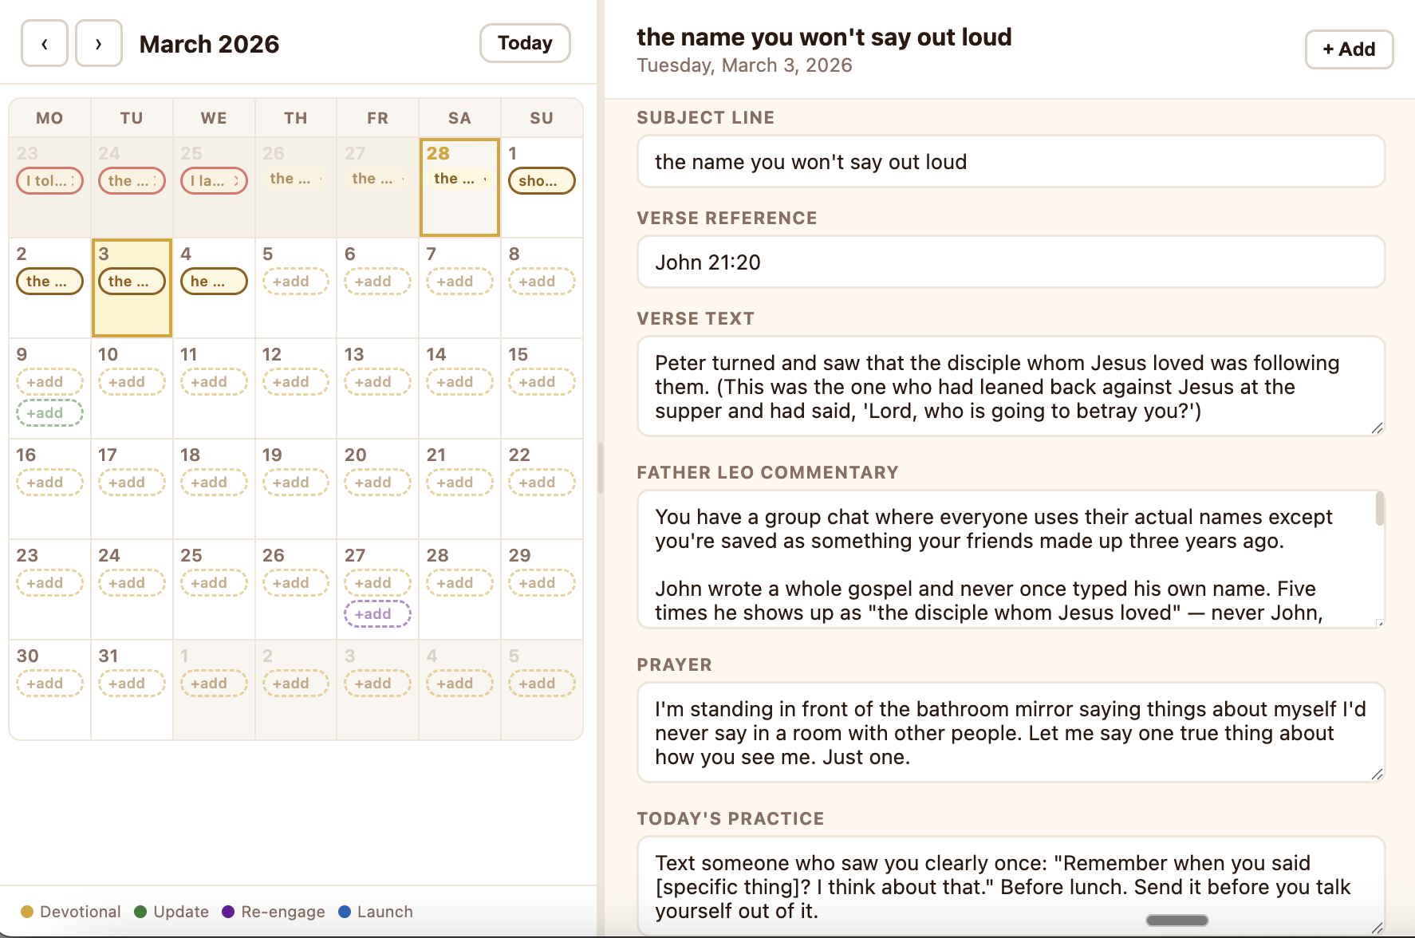Select the devotional pill on March 2
The image size is (1415, 938).
coord(49,281)
